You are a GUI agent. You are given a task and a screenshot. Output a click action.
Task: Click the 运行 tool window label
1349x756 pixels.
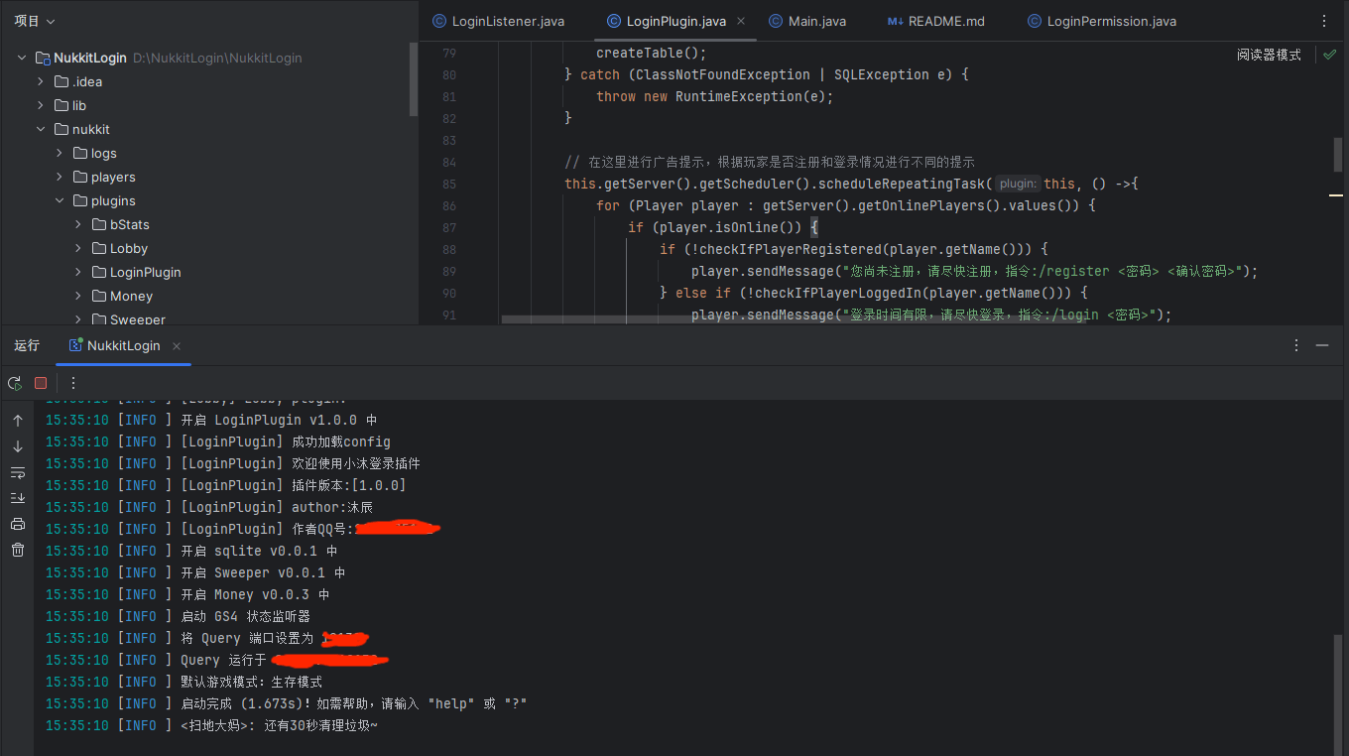pyautogui.click(x=27, y=345)
